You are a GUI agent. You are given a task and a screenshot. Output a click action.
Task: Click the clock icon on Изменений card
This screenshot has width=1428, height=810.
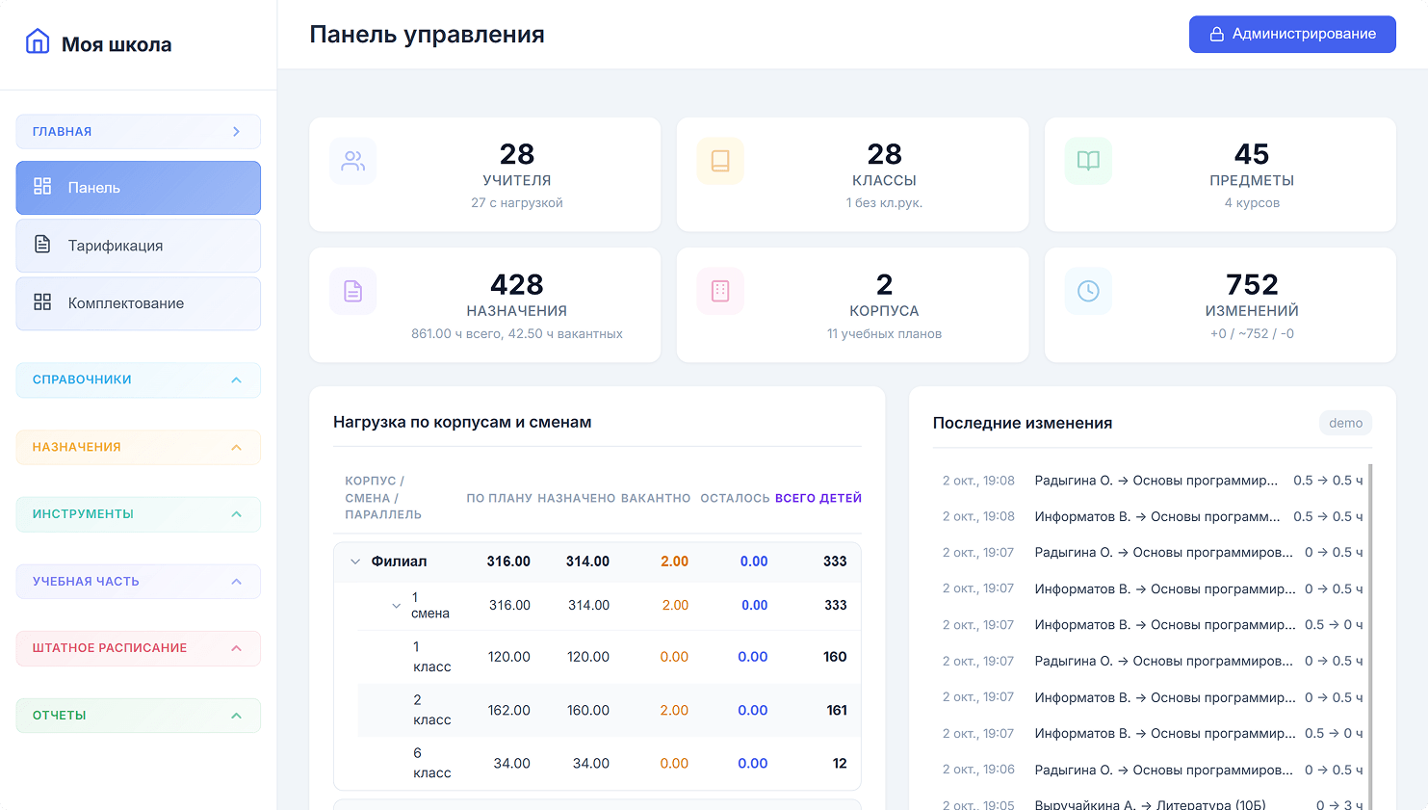[1088, 291]
